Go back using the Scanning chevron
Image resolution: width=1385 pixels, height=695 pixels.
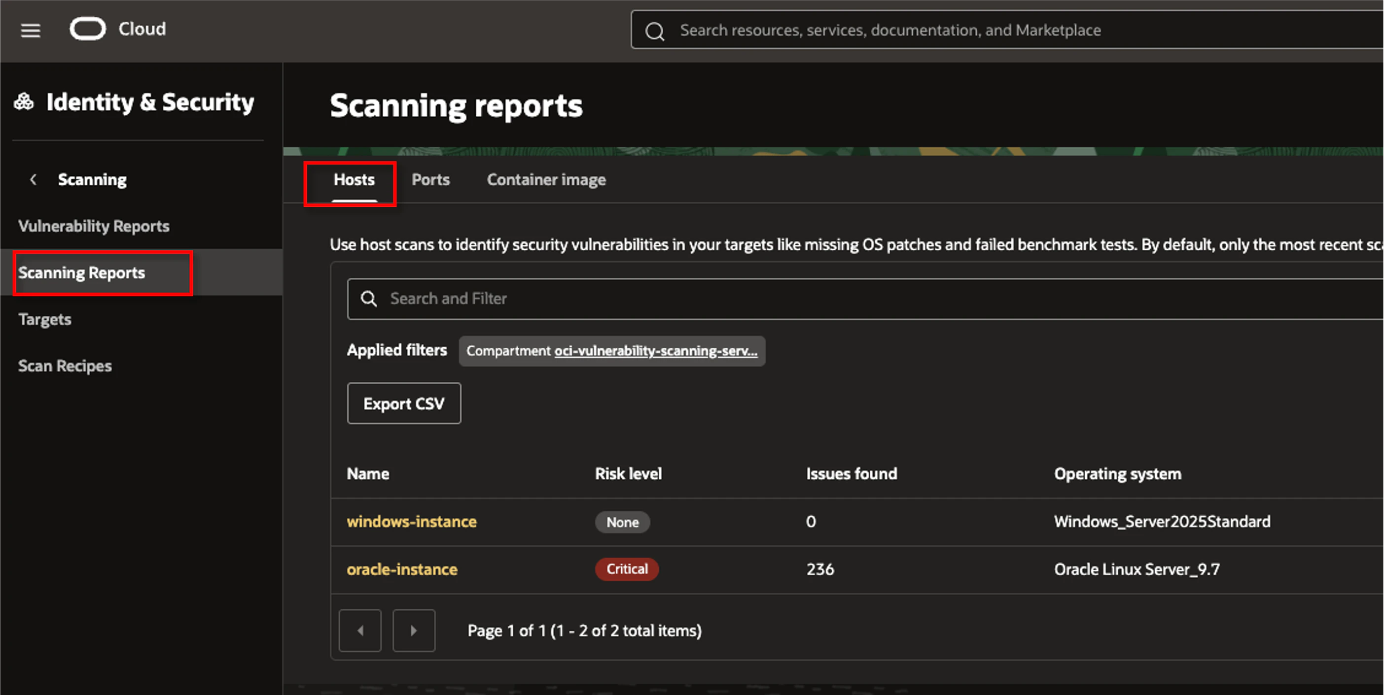coord(34,179)
